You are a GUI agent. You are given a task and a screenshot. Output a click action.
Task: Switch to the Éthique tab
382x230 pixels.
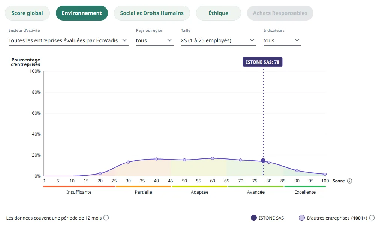tap(218, 13)
